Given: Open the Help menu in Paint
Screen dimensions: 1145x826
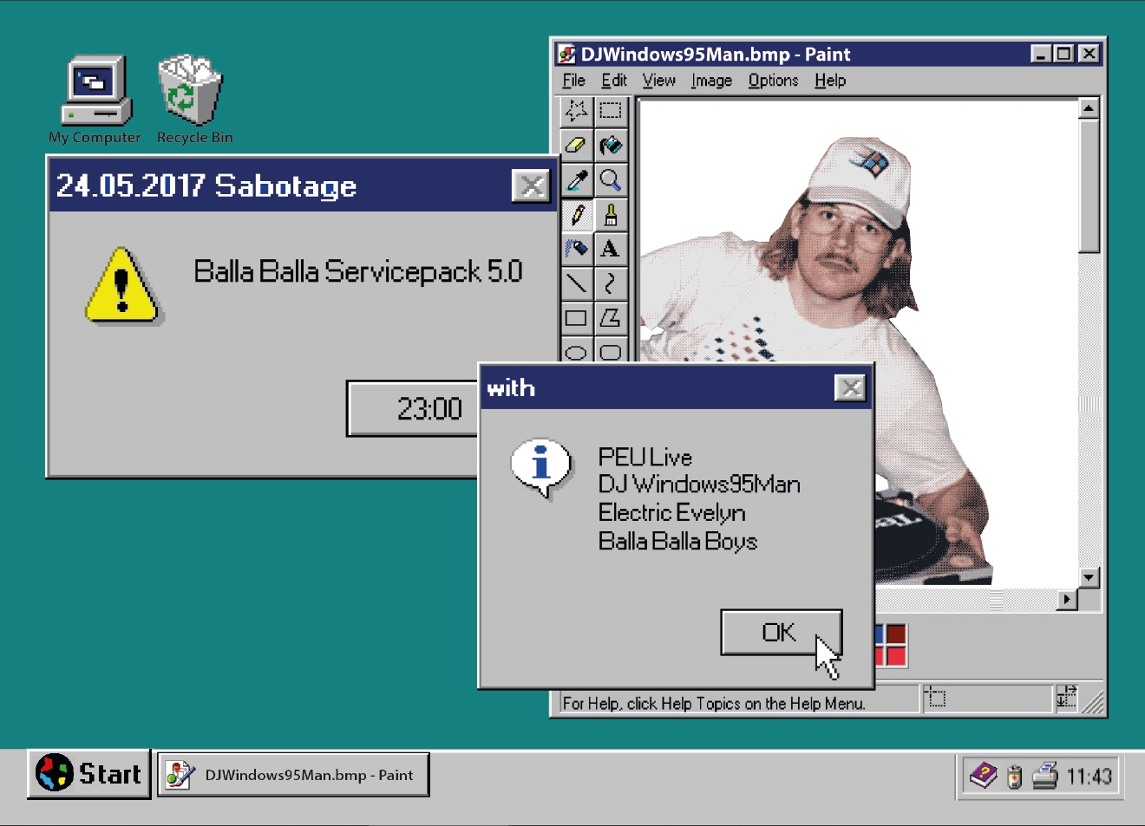Looking at the screenshot, I should coord(830,81).
